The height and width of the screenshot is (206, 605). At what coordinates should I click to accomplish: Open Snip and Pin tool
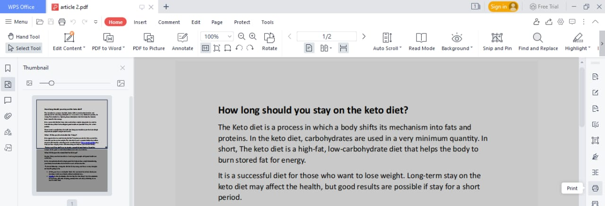click(497, 41)
